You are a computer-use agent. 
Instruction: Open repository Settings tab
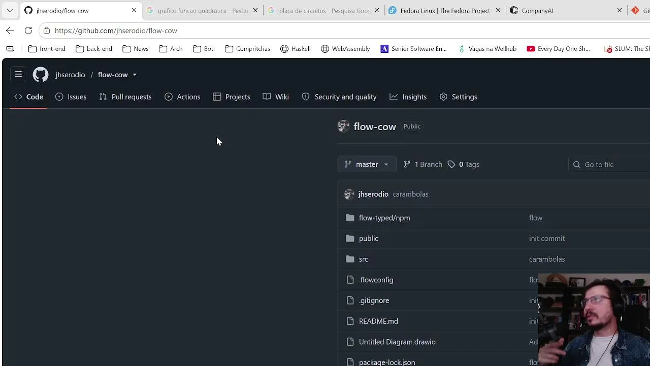click(x=458, y=97)
